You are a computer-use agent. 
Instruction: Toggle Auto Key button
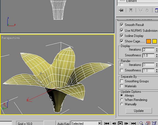coord(63,123)
